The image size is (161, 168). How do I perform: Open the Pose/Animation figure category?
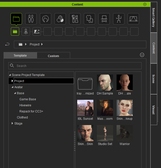click(119, 19)
